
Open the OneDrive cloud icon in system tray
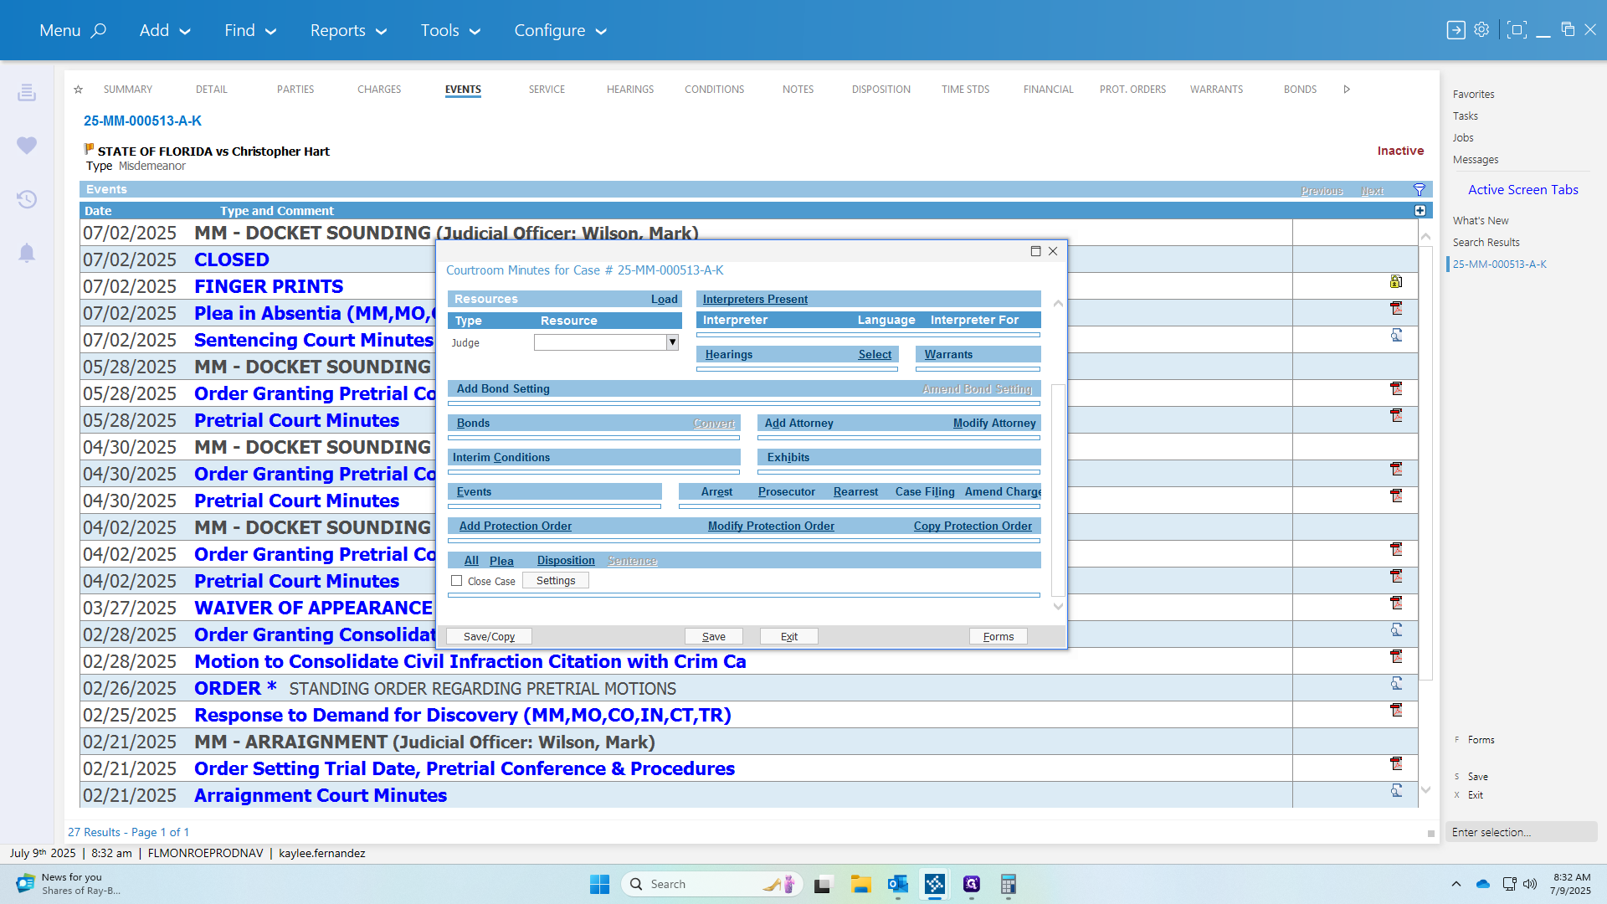pos(1483,884)
